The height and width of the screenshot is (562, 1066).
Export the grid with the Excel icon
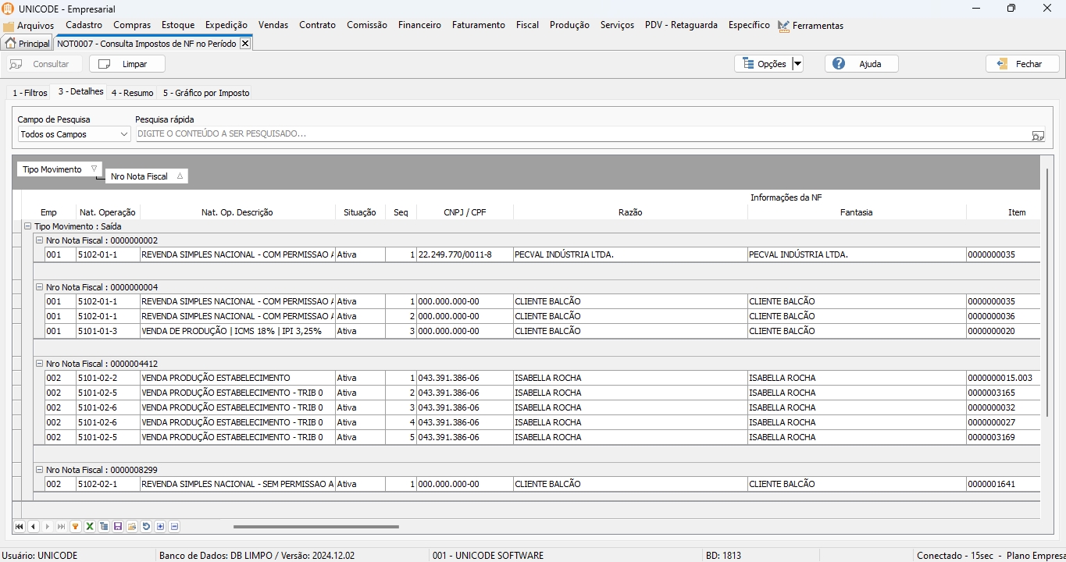point(90,527)
